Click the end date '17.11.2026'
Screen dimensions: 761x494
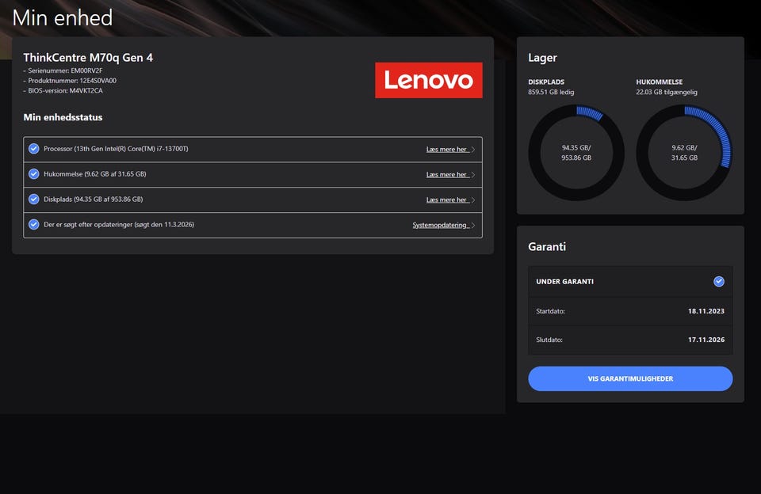(x=706, y=340)
